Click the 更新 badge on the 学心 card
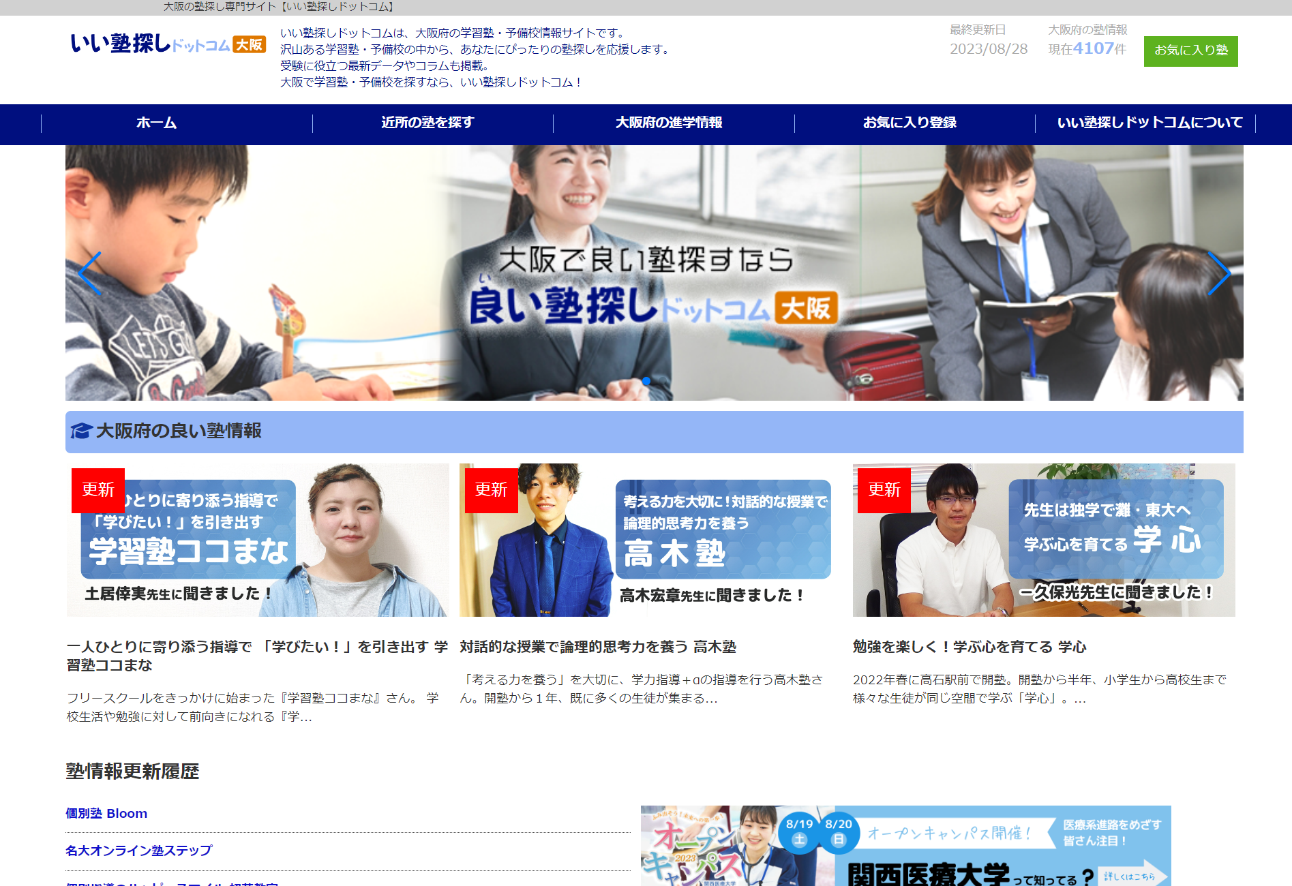 click(884, 490)
